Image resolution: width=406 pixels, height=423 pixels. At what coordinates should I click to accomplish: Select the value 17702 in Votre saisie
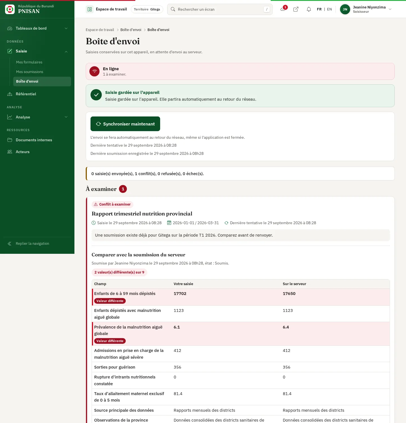tap(180, 294)
